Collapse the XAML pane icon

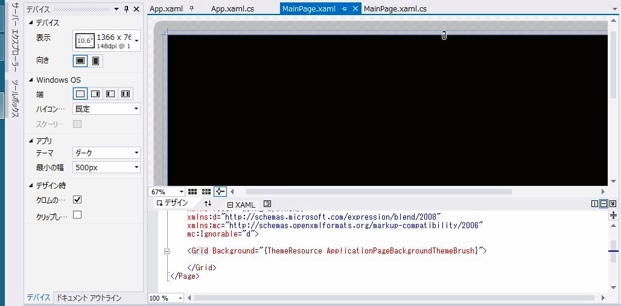click(x=613, y=204)
